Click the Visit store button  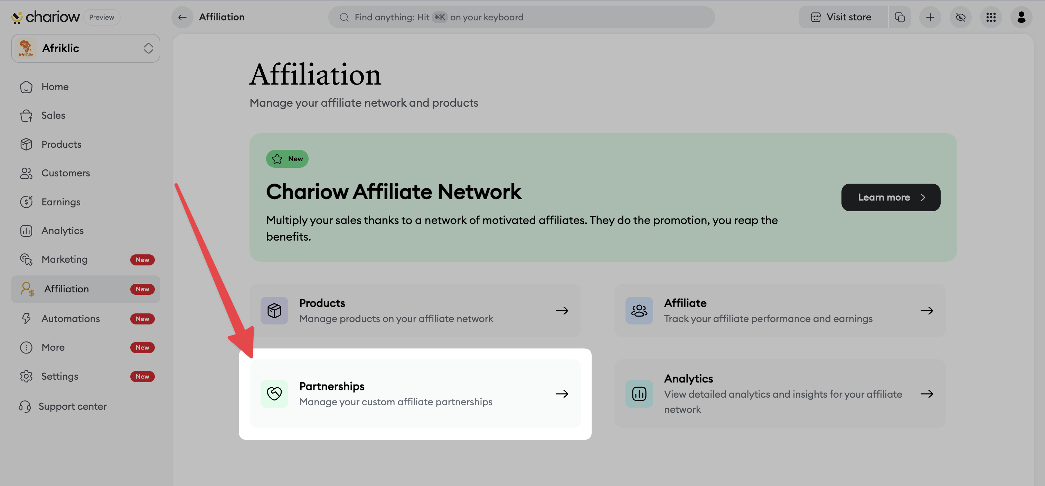(x=842, y=17)
